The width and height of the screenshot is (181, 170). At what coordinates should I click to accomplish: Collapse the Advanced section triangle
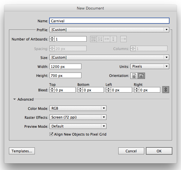click(x=14, y=99)
